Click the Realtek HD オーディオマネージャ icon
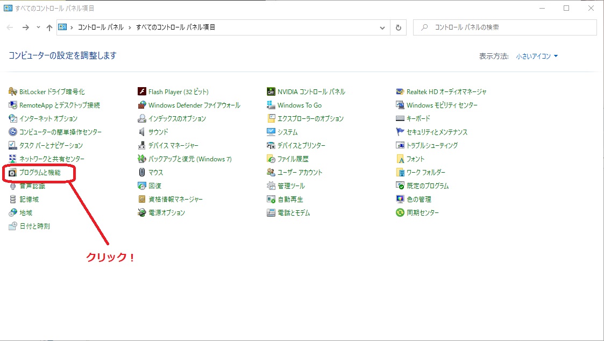Screen dimensions: 604x341 pyautogui.click(x=400, y=91)
